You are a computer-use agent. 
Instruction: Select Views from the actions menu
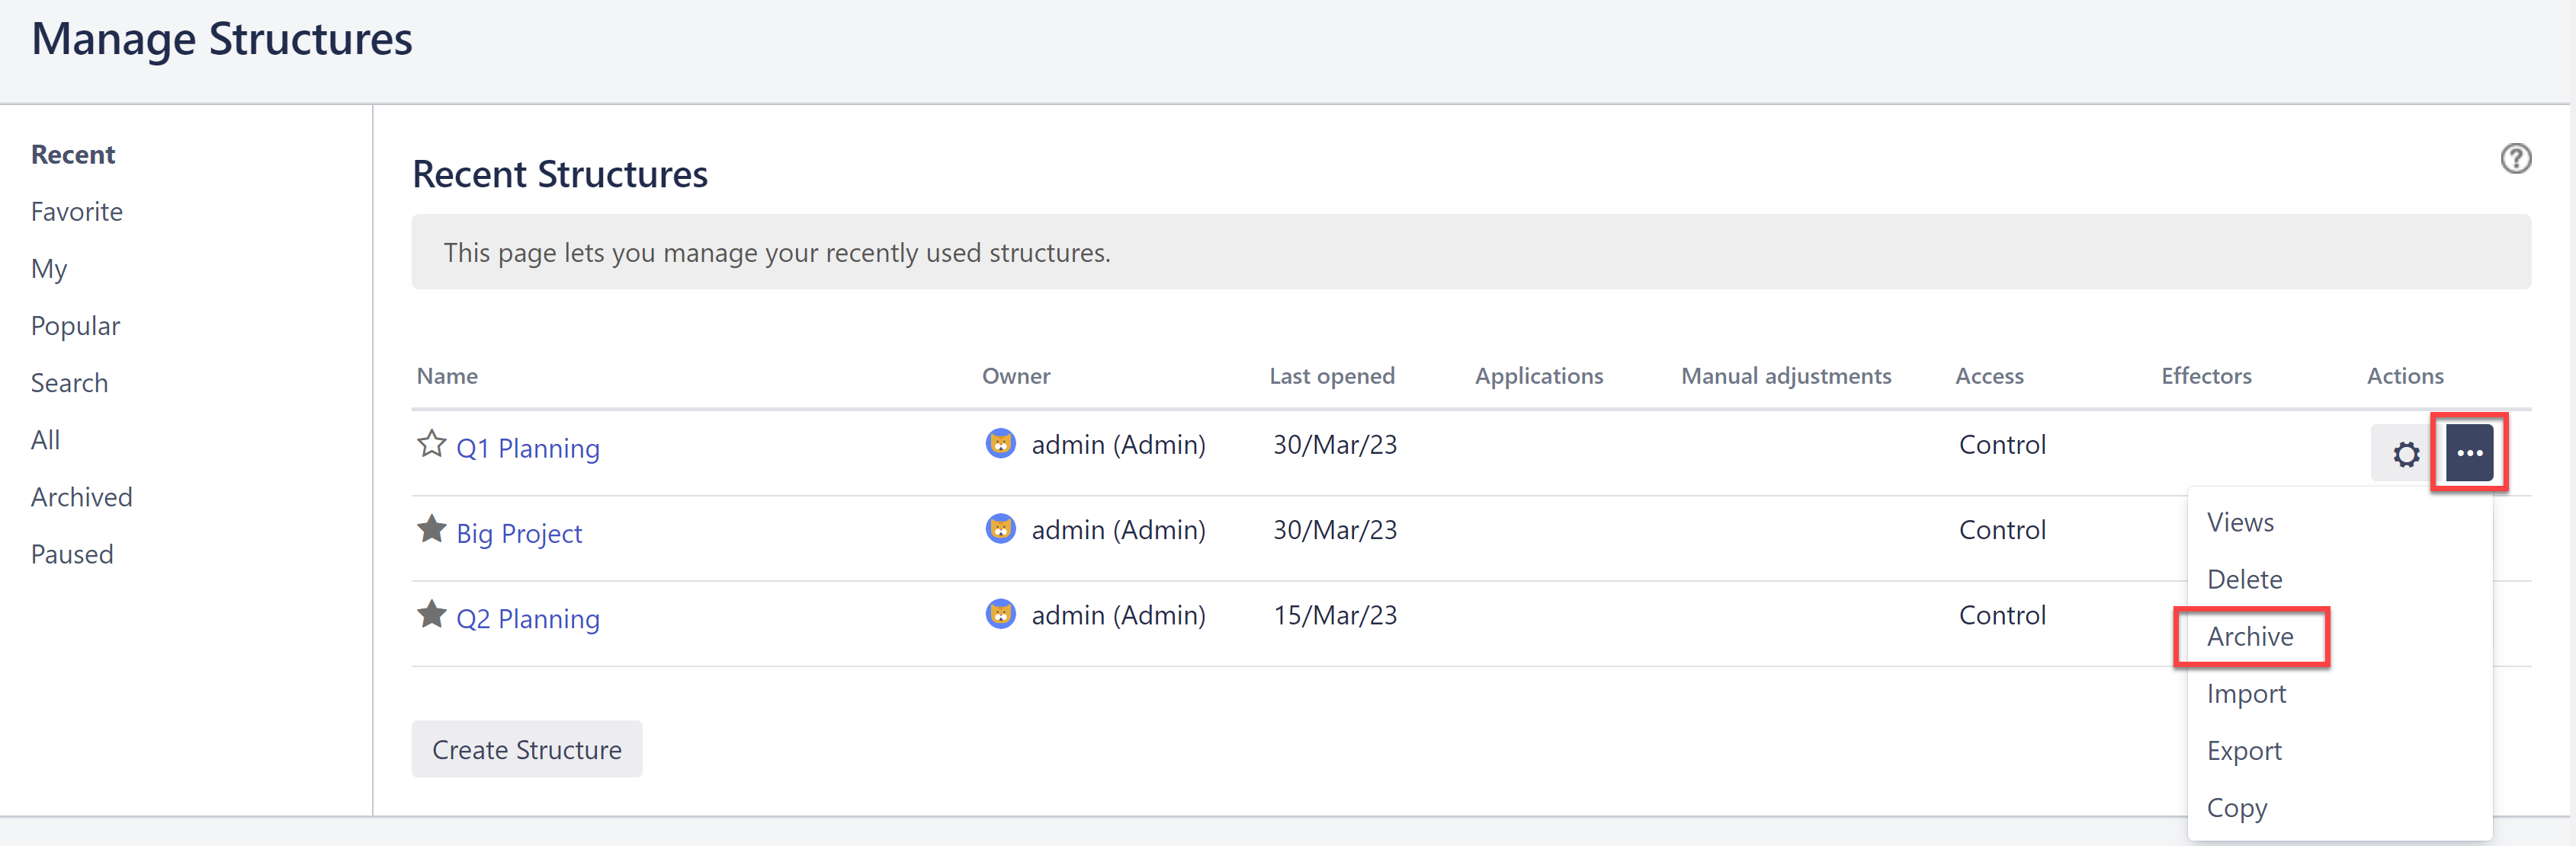point(2240,523)
